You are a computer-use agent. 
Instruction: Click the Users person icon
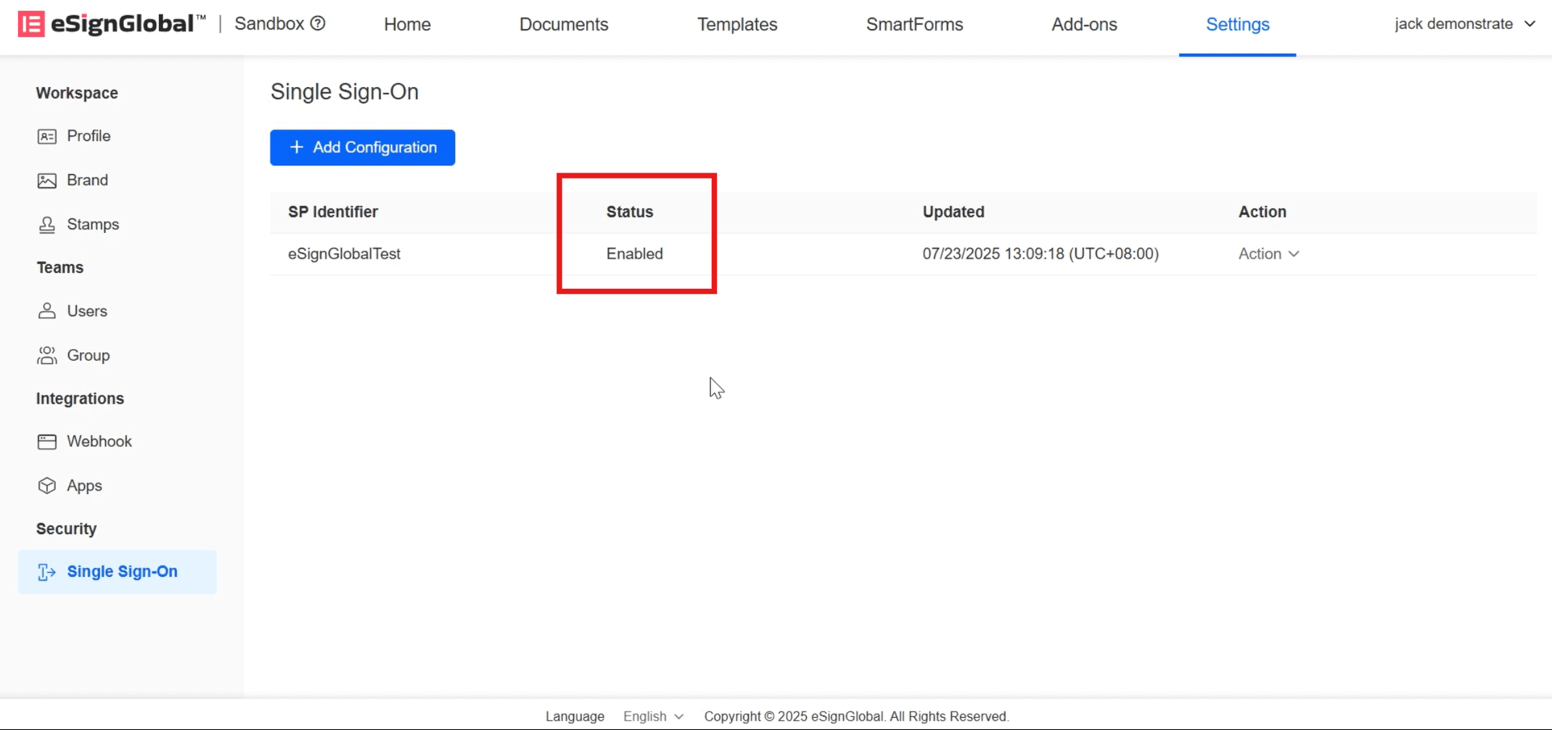click(x=47, y=311)
